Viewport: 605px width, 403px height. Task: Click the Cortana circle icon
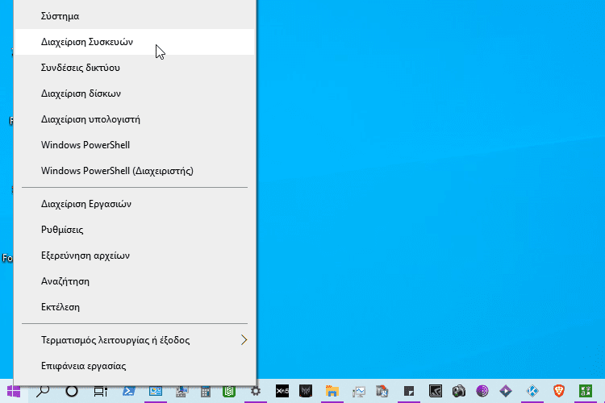pyautogui.click(x=72, y=392)
